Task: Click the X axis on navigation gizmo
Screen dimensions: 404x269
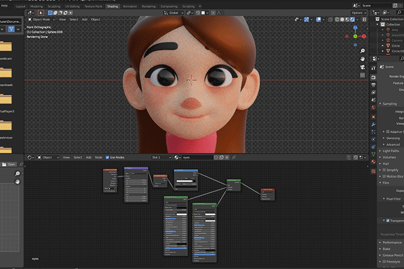Action: pyautogui.click(x=364, y=36)
